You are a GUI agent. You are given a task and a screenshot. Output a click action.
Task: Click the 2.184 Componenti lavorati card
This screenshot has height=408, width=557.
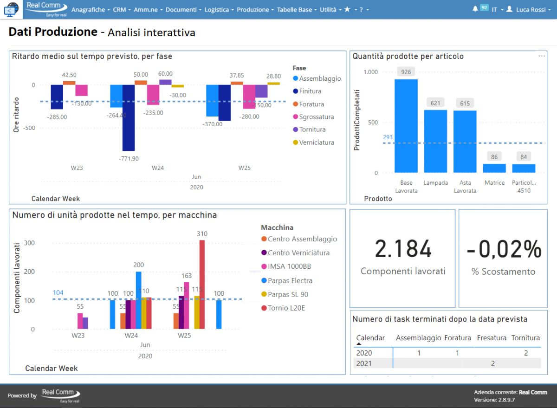point(402,258)
